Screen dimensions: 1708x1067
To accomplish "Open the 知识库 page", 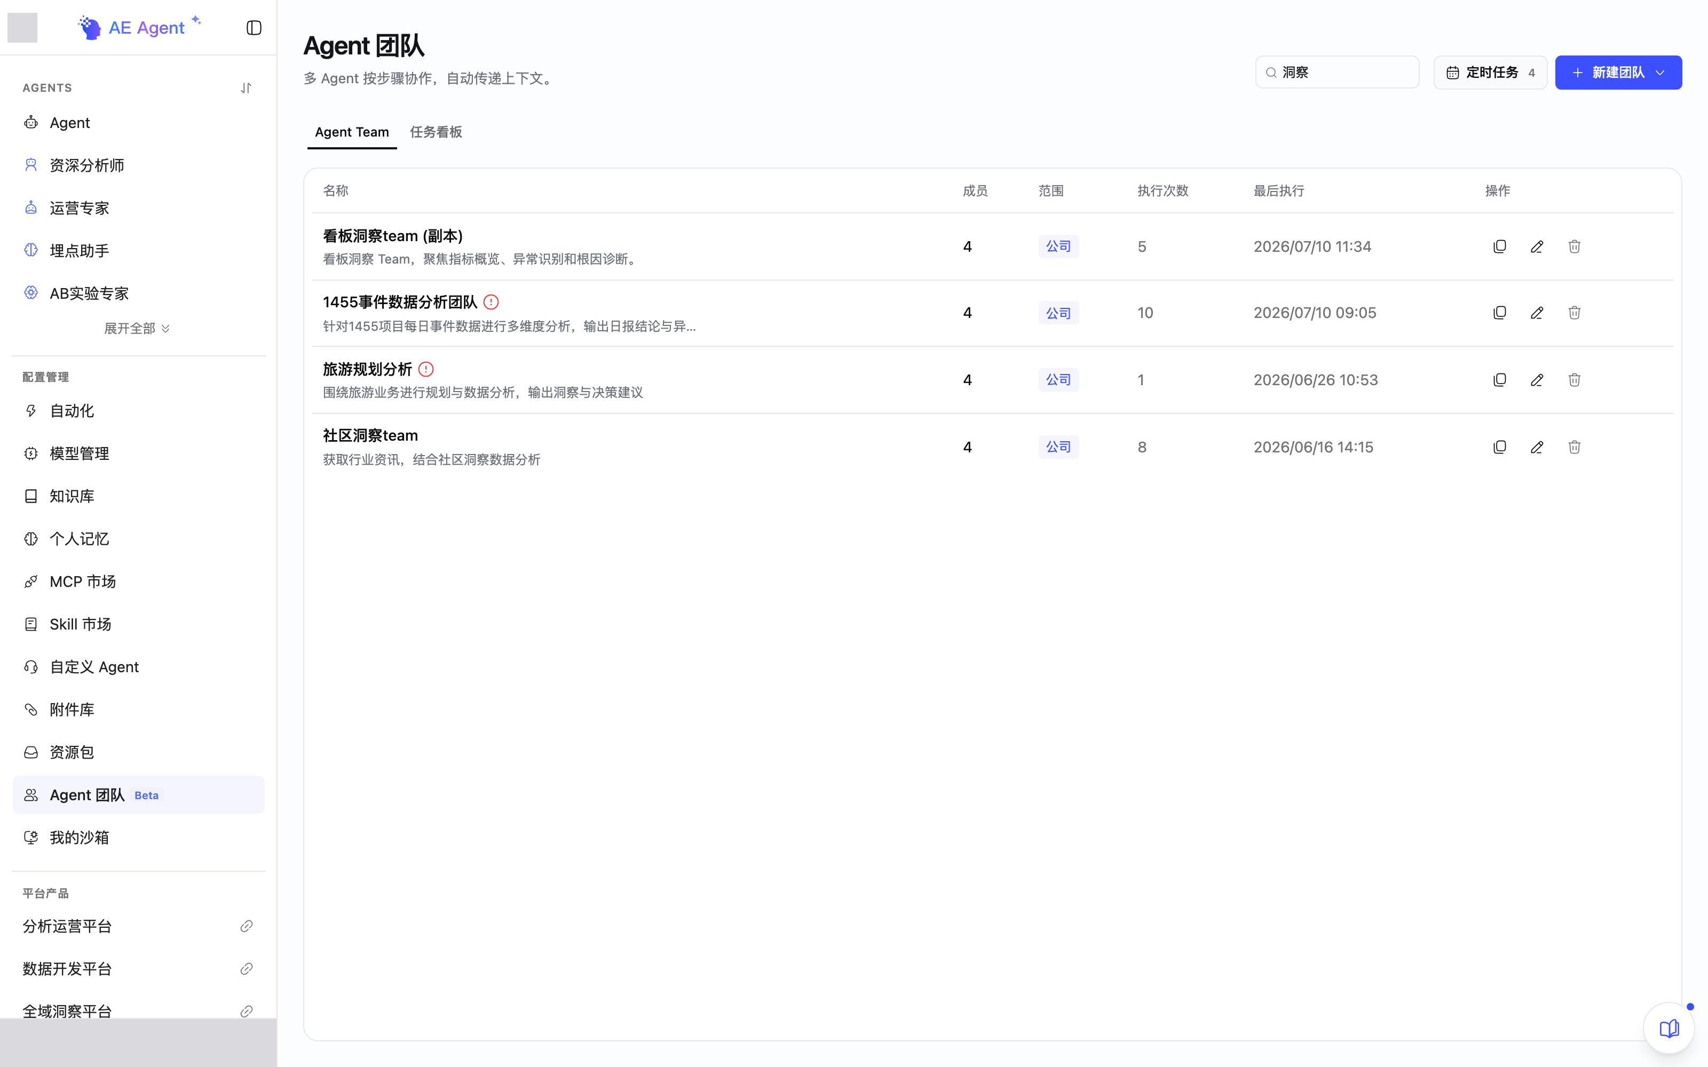I will [138, 496].
